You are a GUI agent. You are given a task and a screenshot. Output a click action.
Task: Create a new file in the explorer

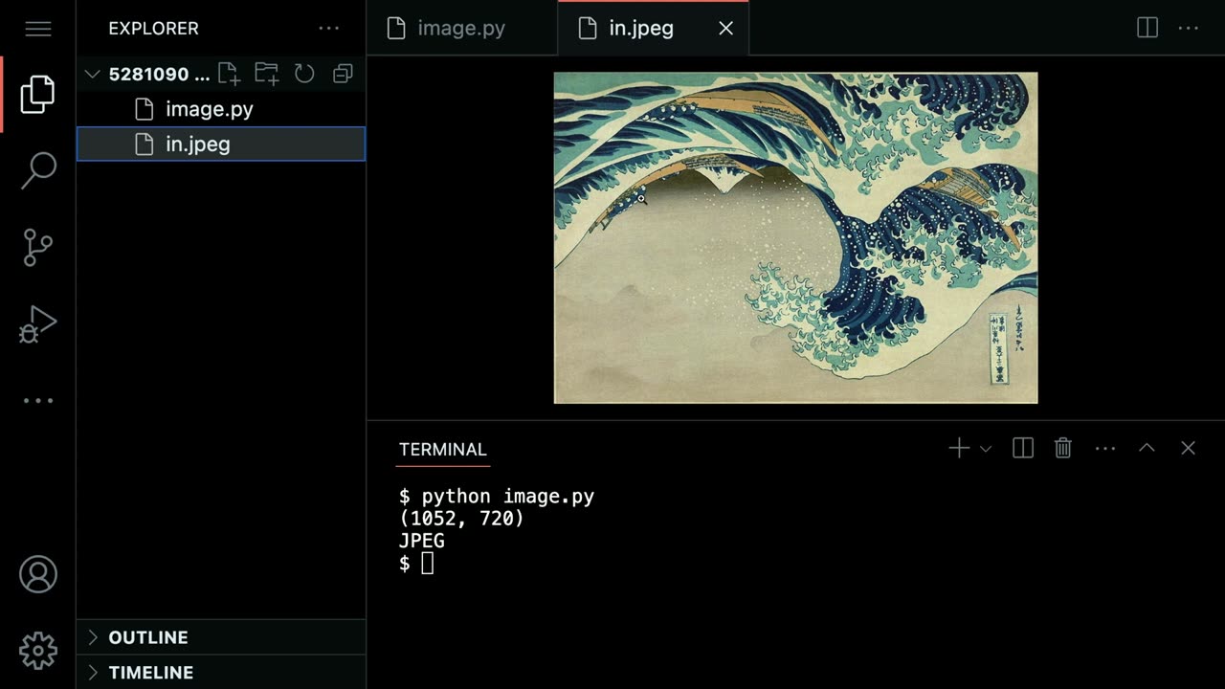[x=229, y=74]
